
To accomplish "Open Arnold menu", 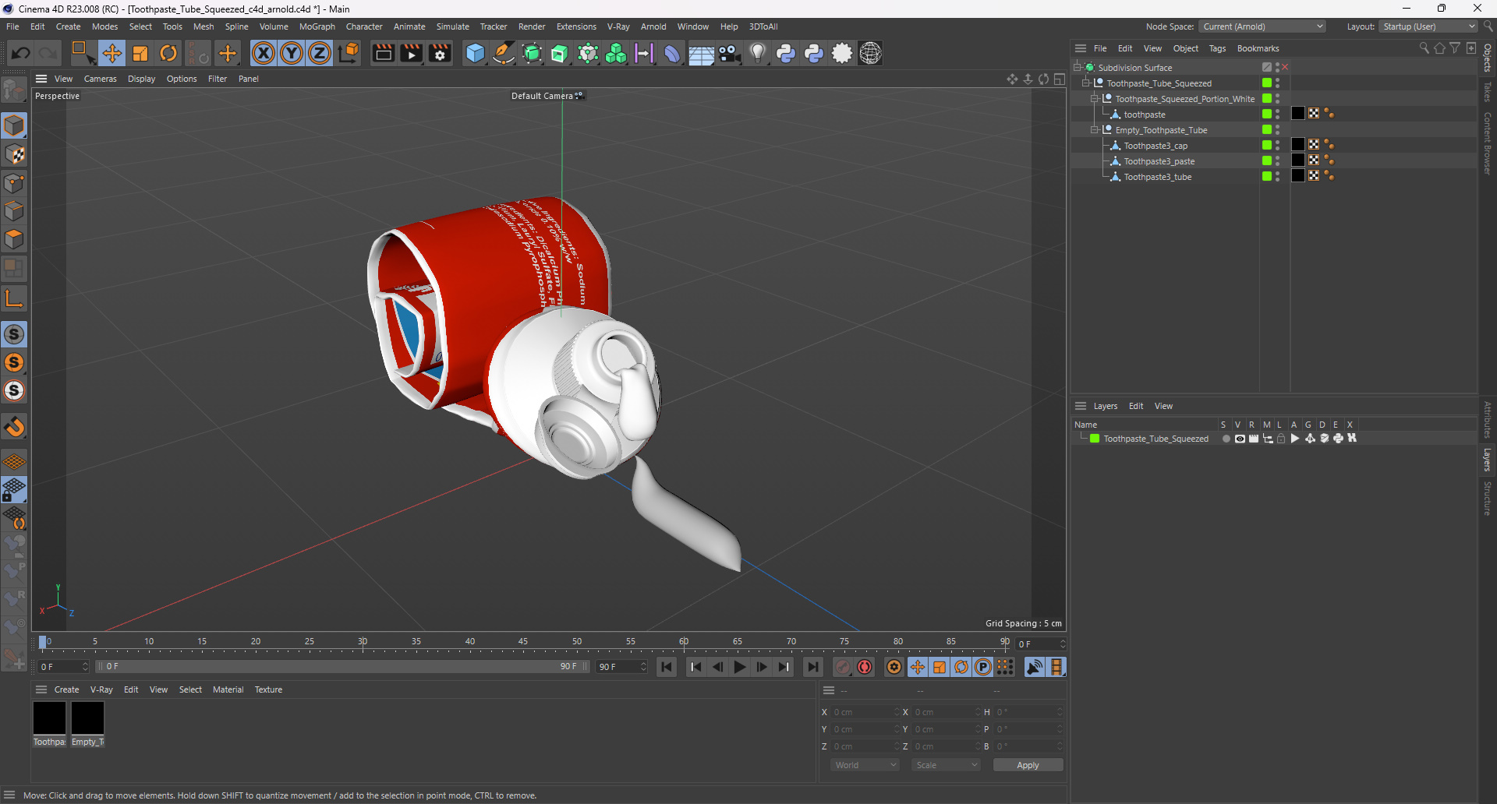I will tap(653, 26).
